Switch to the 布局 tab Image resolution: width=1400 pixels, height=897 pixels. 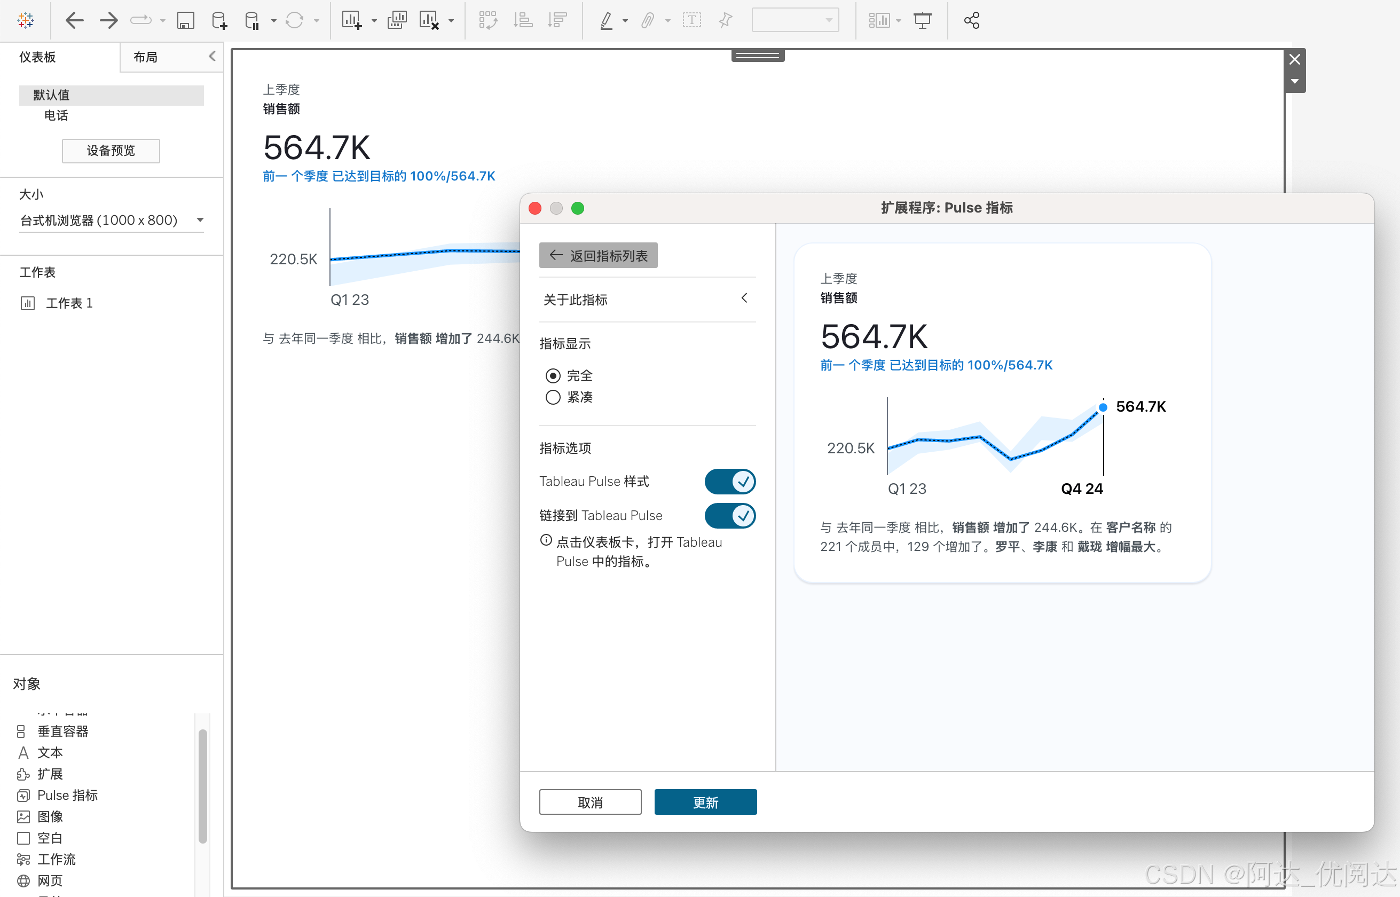pyautogui.click(x=146, y=57)
